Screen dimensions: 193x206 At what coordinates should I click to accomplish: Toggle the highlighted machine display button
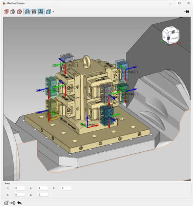coord(27,12)
